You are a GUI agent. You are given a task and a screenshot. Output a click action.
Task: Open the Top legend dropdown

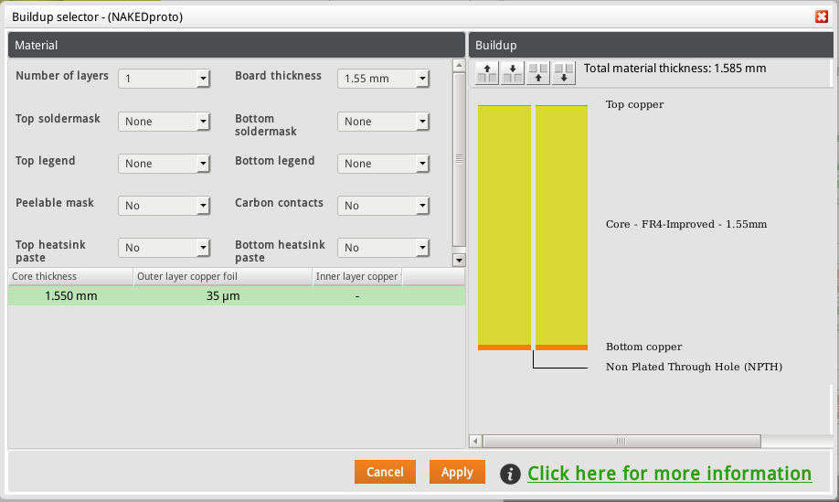click(164, 164)
